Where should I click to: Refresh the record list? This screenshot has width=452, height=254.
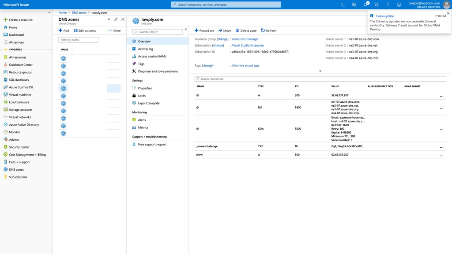click(268, 30)
